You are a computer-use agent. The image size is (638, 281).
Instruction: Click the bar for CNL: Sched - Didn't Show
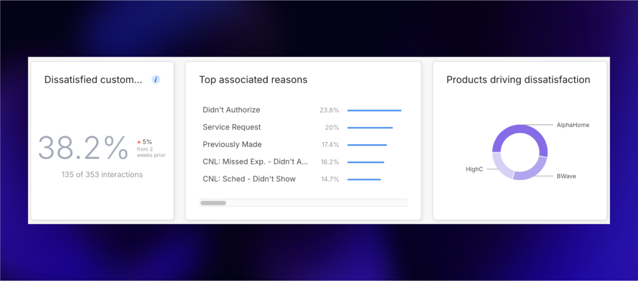coord(364,180)
